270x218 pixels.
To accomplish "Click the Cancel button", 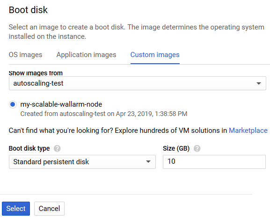I will pyautogui.click(x=49, y=209).
